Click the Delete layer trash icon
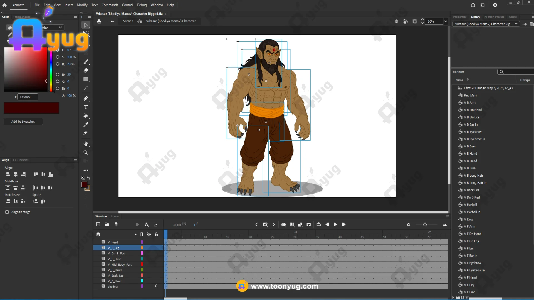Viewport: 534px width, 300px height. [x=116, y=224]
